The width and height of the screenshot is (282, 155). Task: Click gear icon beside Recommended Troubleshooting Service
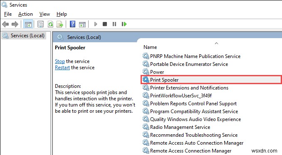(x=146, y=135)
